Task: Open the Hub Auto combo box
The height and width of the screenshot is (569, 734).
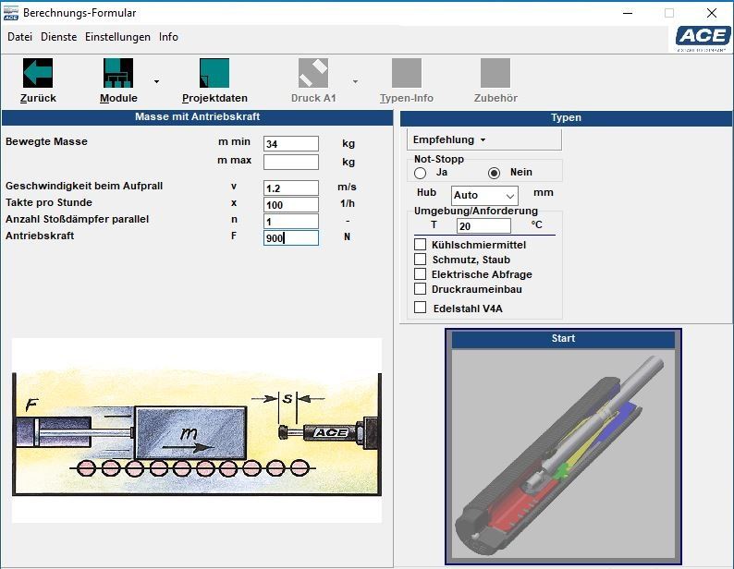Action: click(x=485, y=196)
